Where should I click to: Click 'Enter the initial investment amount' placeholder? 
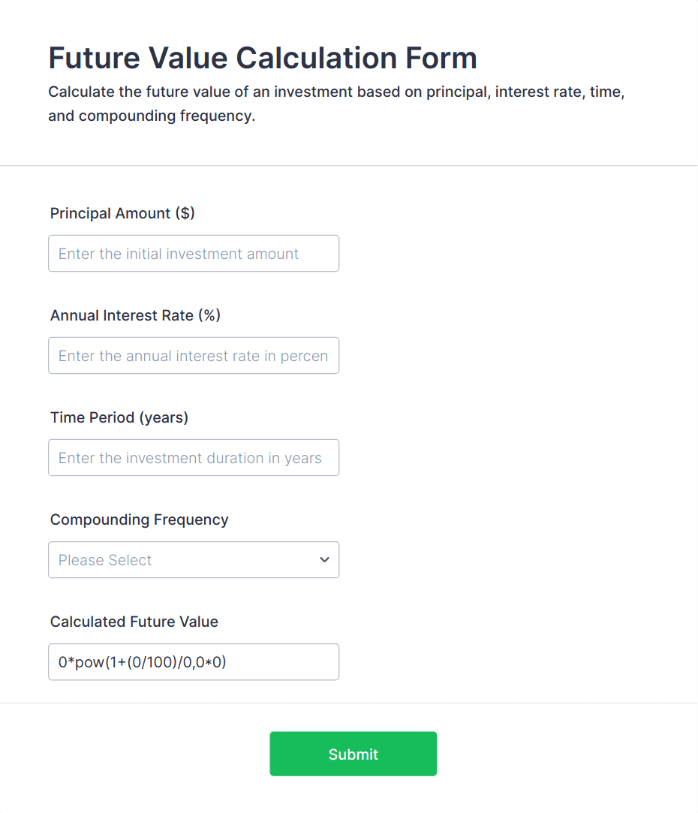click(x=179, y=254)
